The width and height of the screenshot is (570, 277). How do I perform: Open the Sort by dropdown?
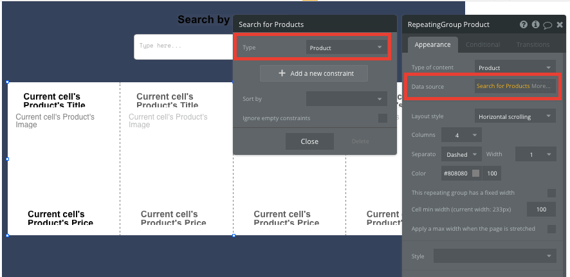pos(346,99)
